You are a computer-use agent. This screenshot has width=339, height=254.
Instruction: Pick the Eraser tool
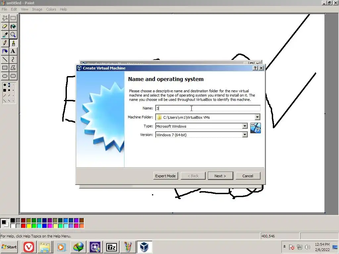(x=5, y=26)
